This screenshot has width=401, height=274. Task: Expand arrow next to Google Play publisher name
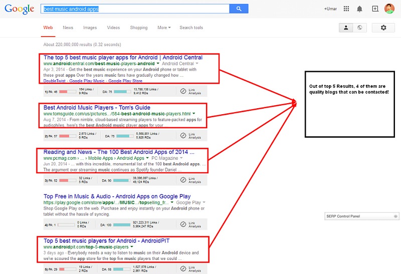(x=204, y=202)
